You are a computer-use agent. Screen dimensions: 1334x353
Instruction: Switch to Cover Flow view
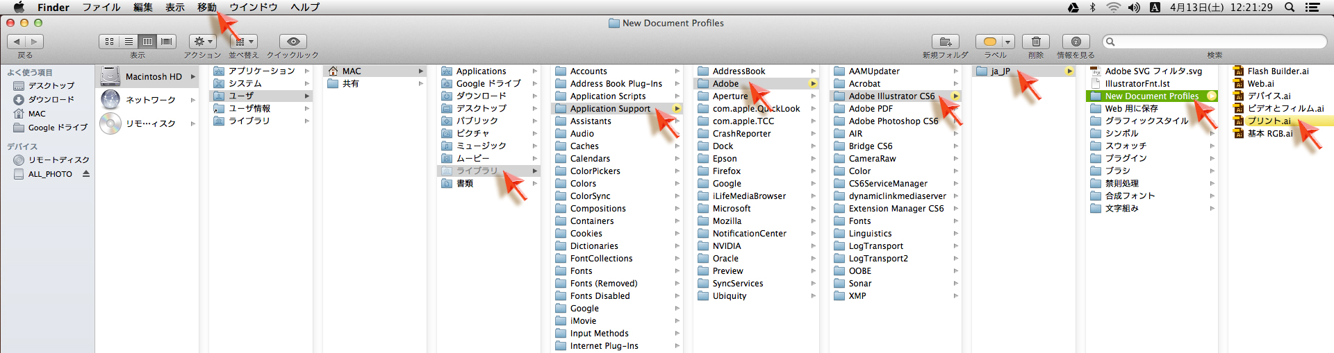pyautogui.click(x=167, y=42)
